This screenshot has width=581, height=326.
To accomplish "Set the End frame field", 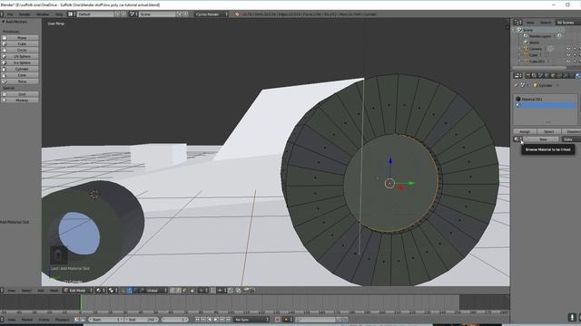I will pyautogui.click(x=142, y=320).
